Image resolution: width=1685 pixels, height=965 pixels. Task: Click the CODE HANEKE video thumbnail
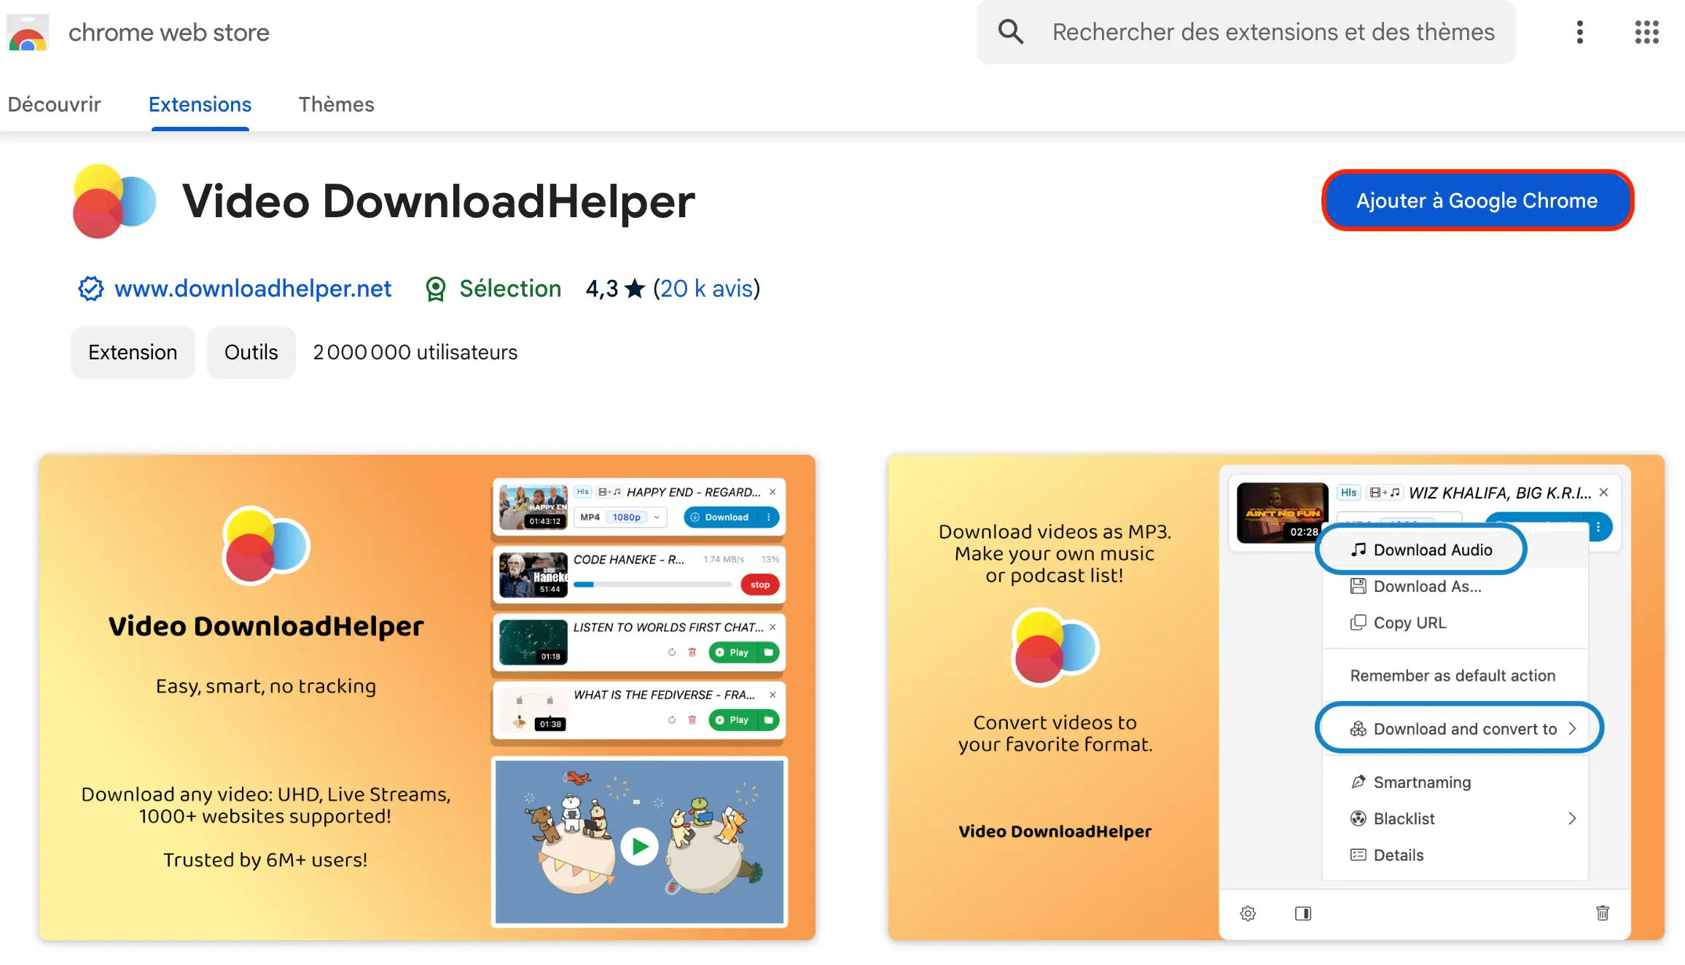533,574
